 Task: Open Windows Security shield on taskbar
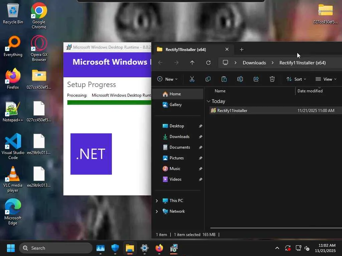115,248
